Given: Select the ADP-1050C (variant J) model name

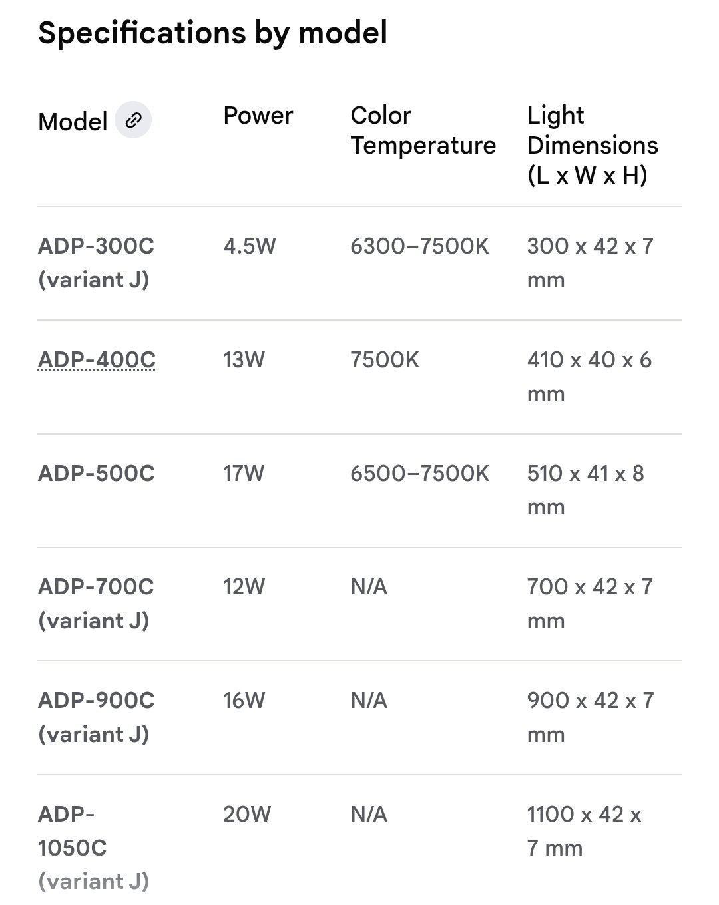Looking at the screenshot, I should [x=93, y=847].
